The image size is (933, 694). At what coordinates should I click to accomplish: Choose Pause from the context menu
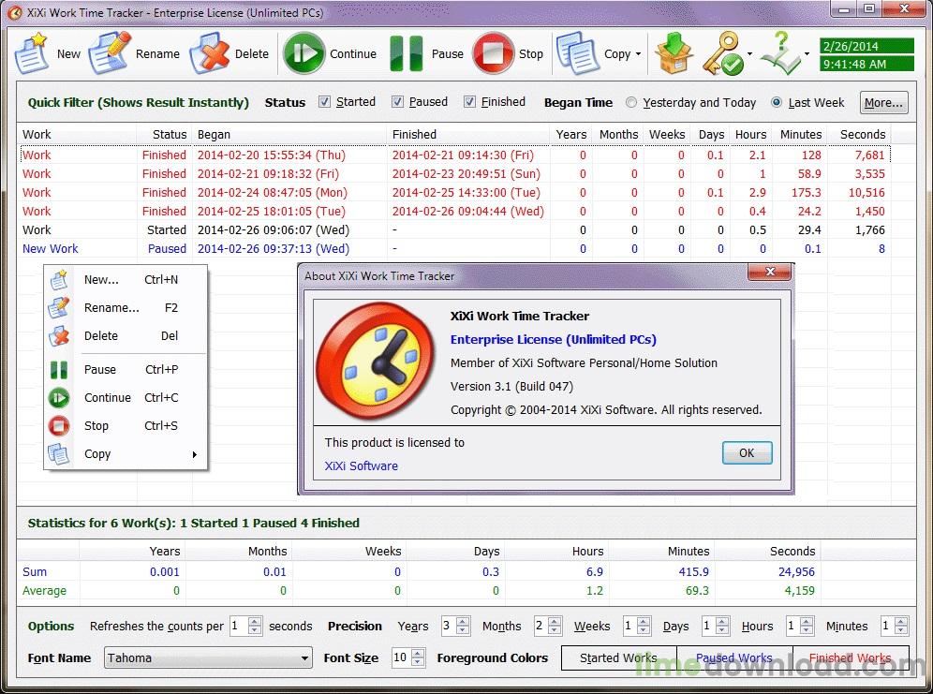[100, 370]
